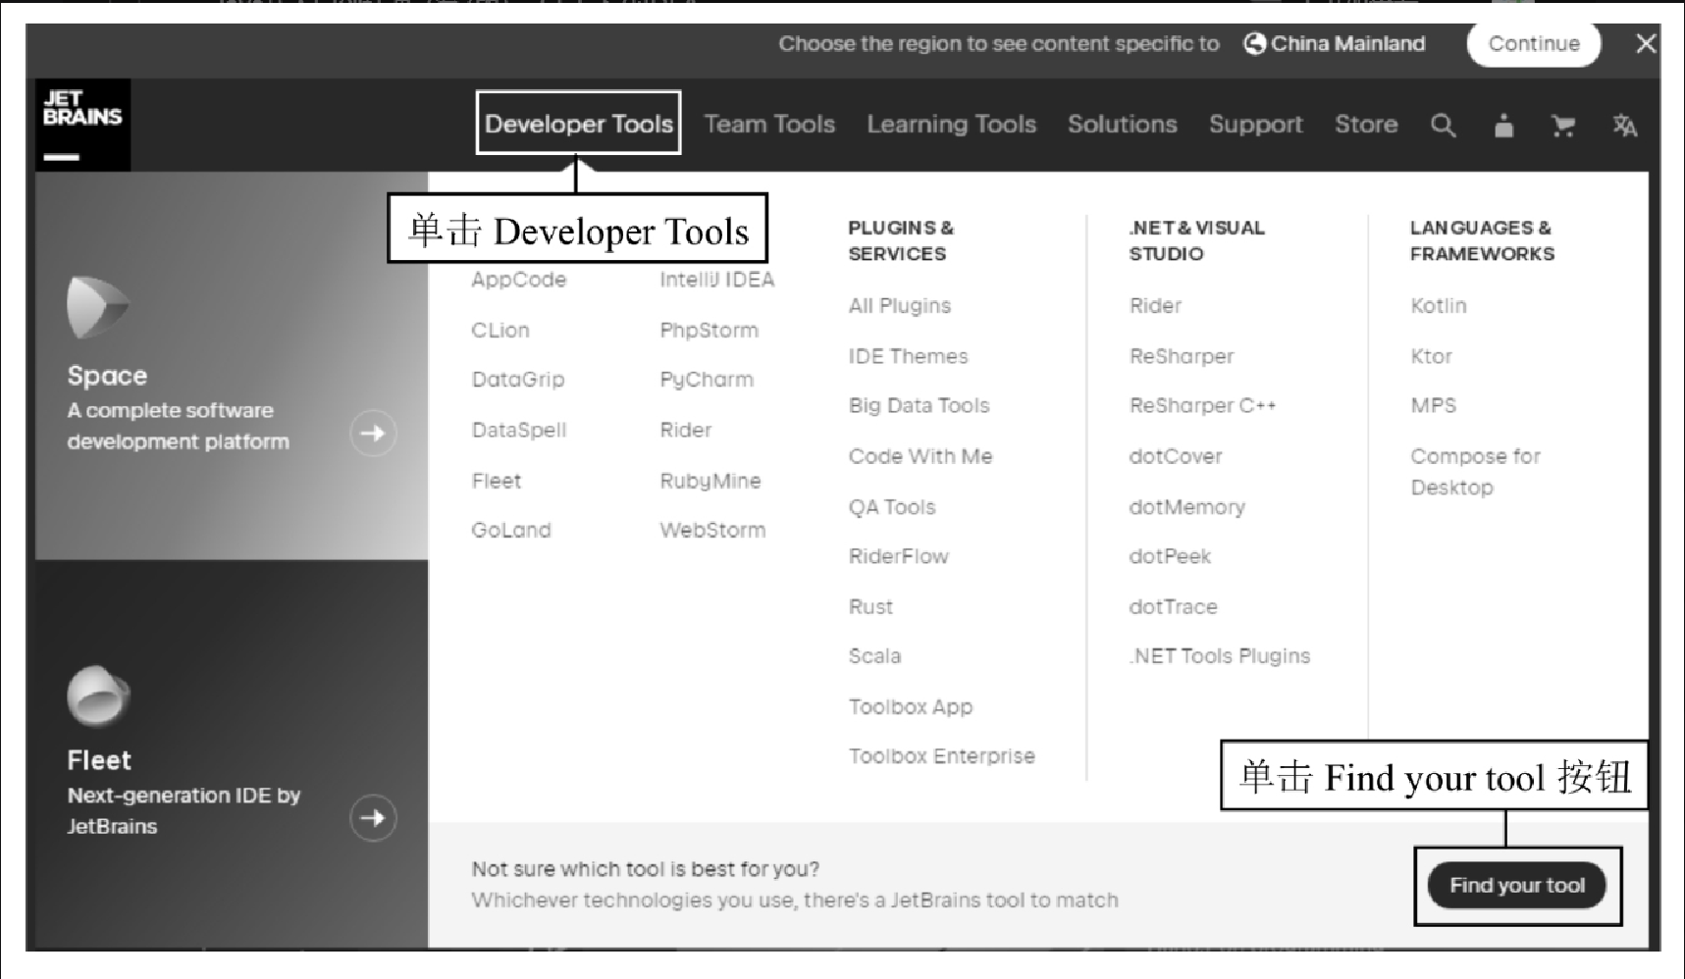Image resolution: width=1685 pixels, height=979 pixels.
Task: Click the Fleet card title
Action: (x=99, y=760)
